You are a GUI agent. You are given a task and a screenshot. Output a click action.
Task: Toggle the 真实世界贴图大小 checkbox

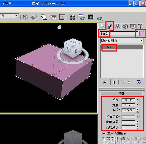(104, 139)
